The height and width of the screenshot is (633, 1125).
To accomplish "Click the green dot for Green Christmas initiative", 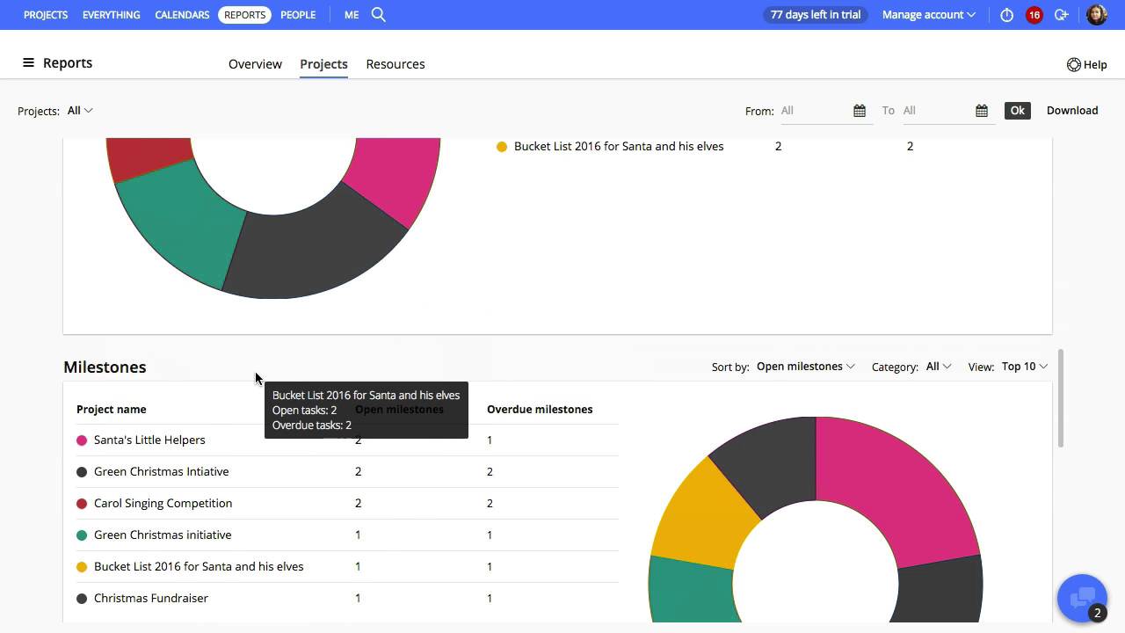I will click(82, 535).
